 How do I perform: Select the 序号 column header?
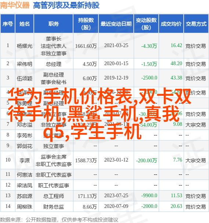click(x=8, y=24)
